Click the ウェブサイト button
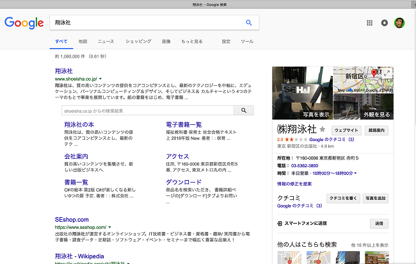 click(346, 131)
